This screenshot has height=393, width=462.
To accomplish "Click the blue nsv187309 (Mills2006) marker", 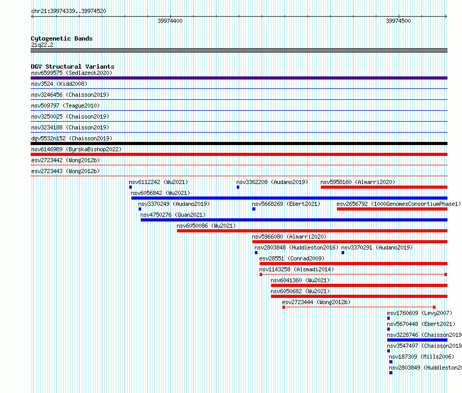I will (391, 362).
